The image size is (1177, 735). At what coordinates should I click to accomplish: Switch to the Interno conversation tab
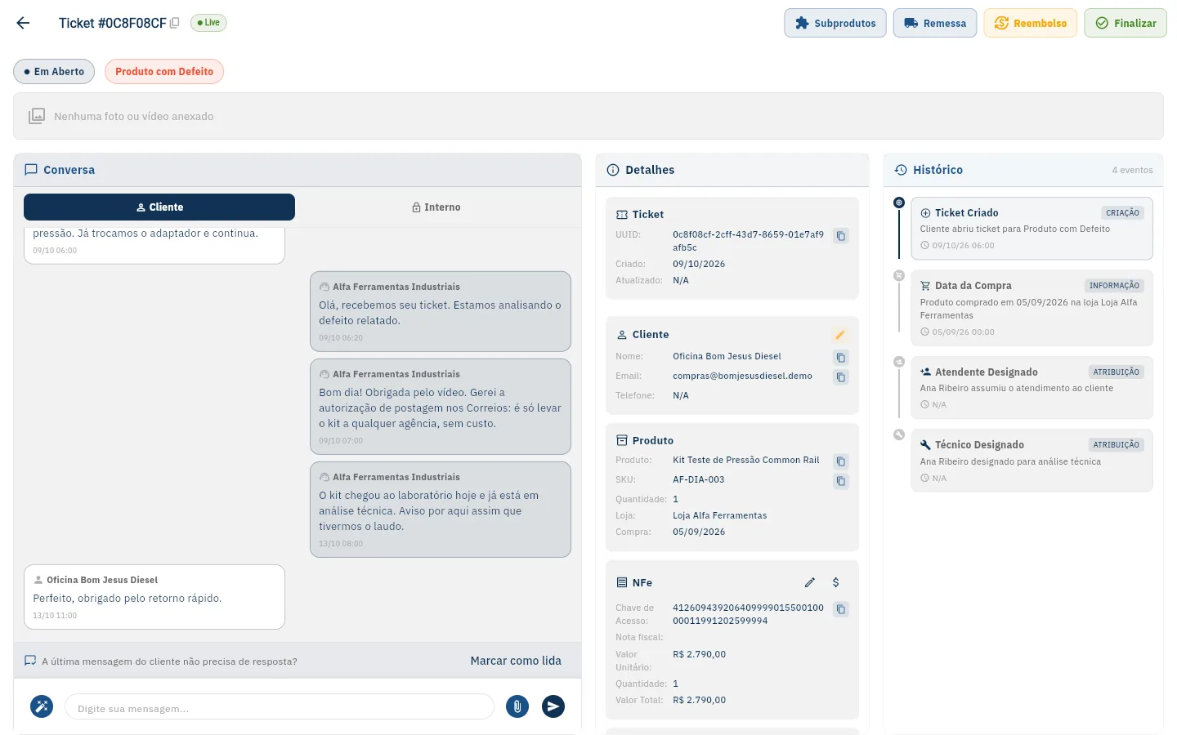436,207
